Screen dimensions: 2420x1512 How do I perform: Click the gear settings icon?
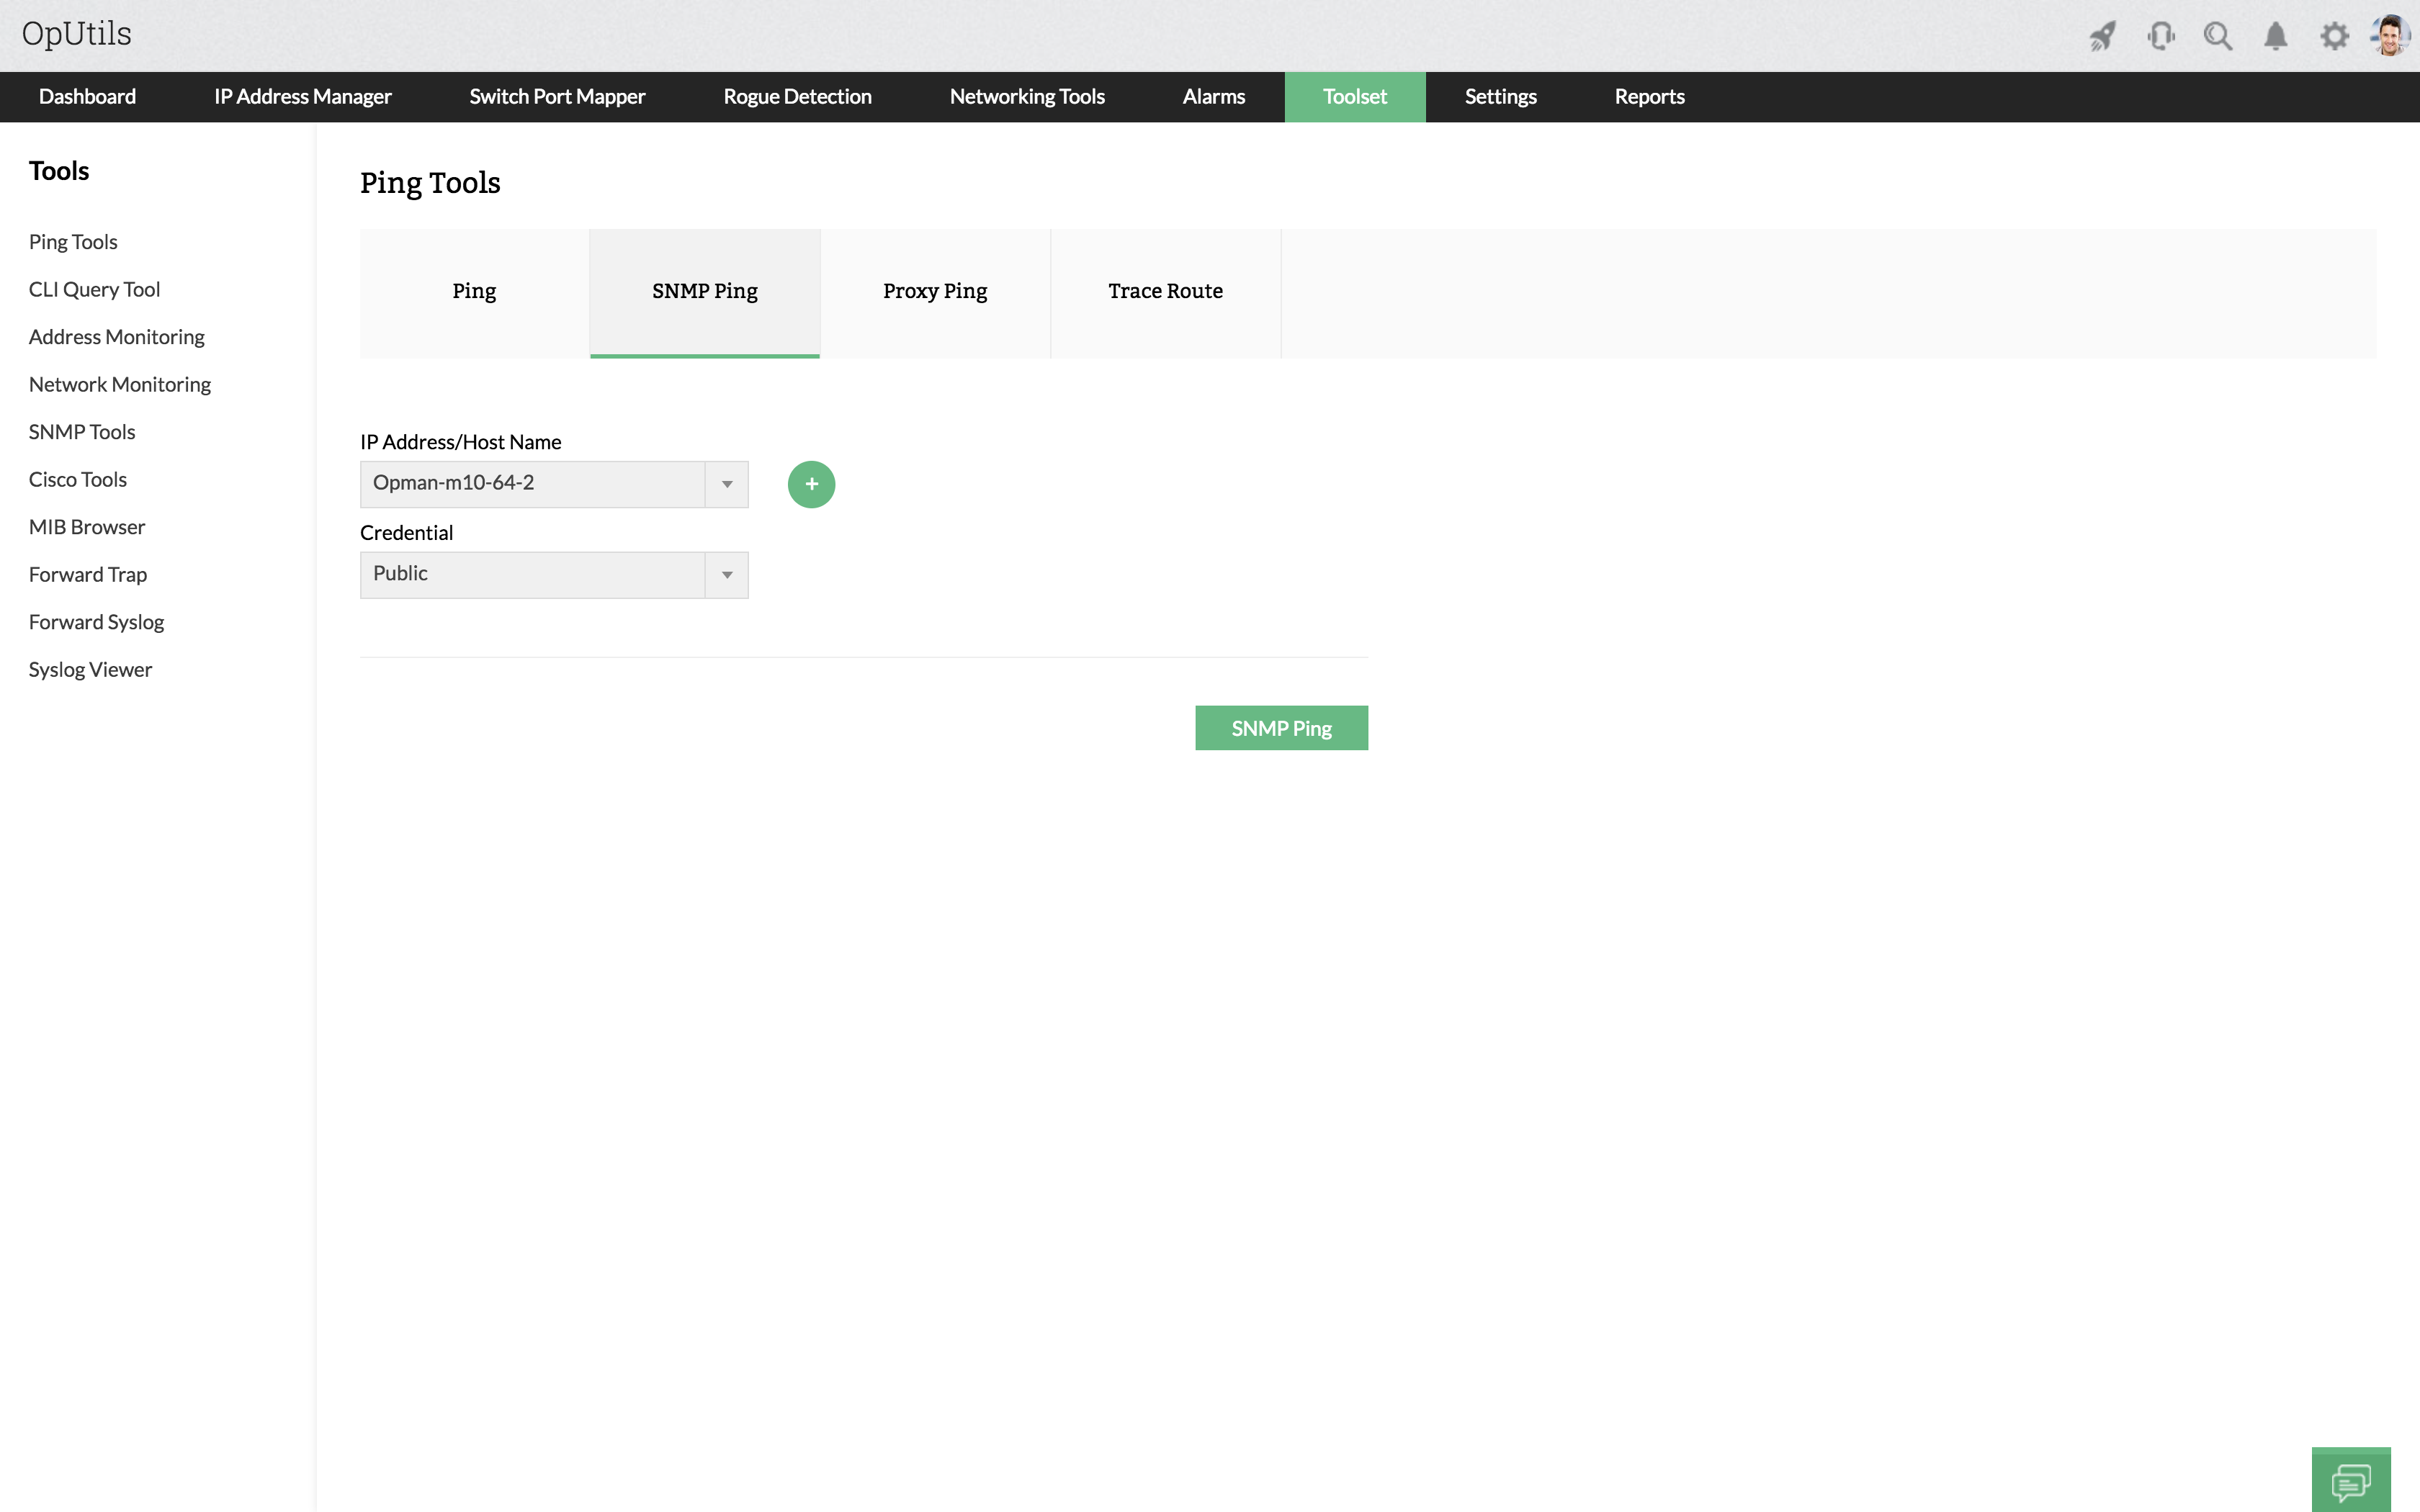[x=2334, y=37]
